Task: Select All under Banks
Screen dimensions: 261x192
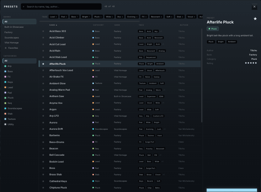Action: pos(20,22)
